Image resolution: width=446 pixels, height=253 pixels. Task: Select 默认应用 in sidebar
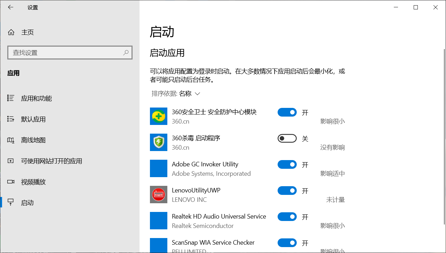(x=70, y=119)
